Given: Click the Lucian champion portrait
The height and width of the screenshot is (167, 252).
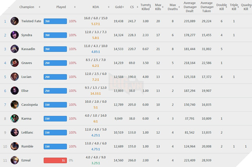Looking at the screenshot, I should (15, 77).
